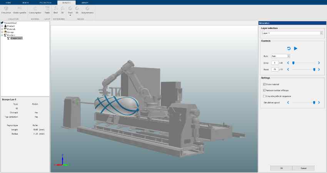Viewport: 327px width, 173px height.
Task: Click the Simulation icon in the ribbon
Action: pyautogui.click(x=6, y=9)
